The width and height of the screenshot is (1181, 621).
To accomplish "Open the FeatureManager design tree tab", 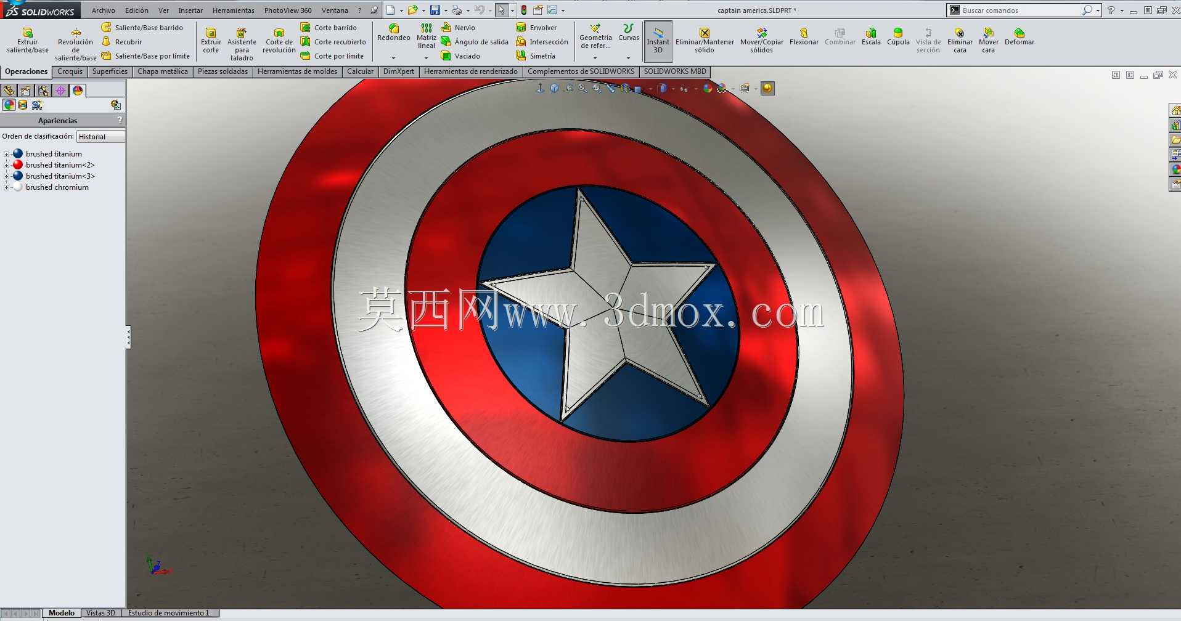I will [9, 91].
